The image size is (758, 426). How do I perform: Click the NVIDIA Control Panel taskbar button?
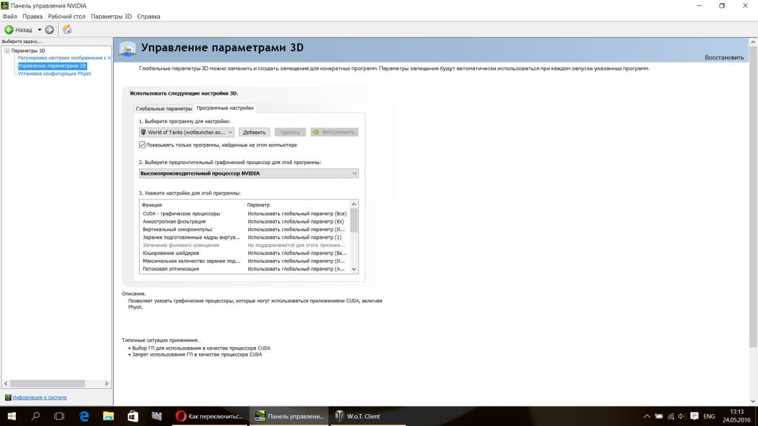pyautogui.click(x=288, y=417)
